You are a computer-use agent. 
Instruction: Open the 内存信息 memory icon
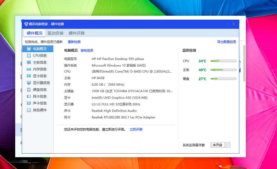click(29, 69)
